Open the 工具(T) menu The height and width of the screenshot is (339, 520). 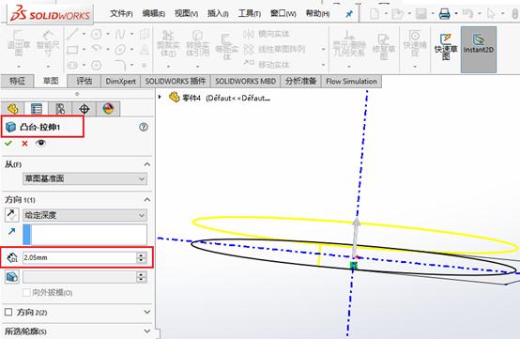[x=250, y=13]
